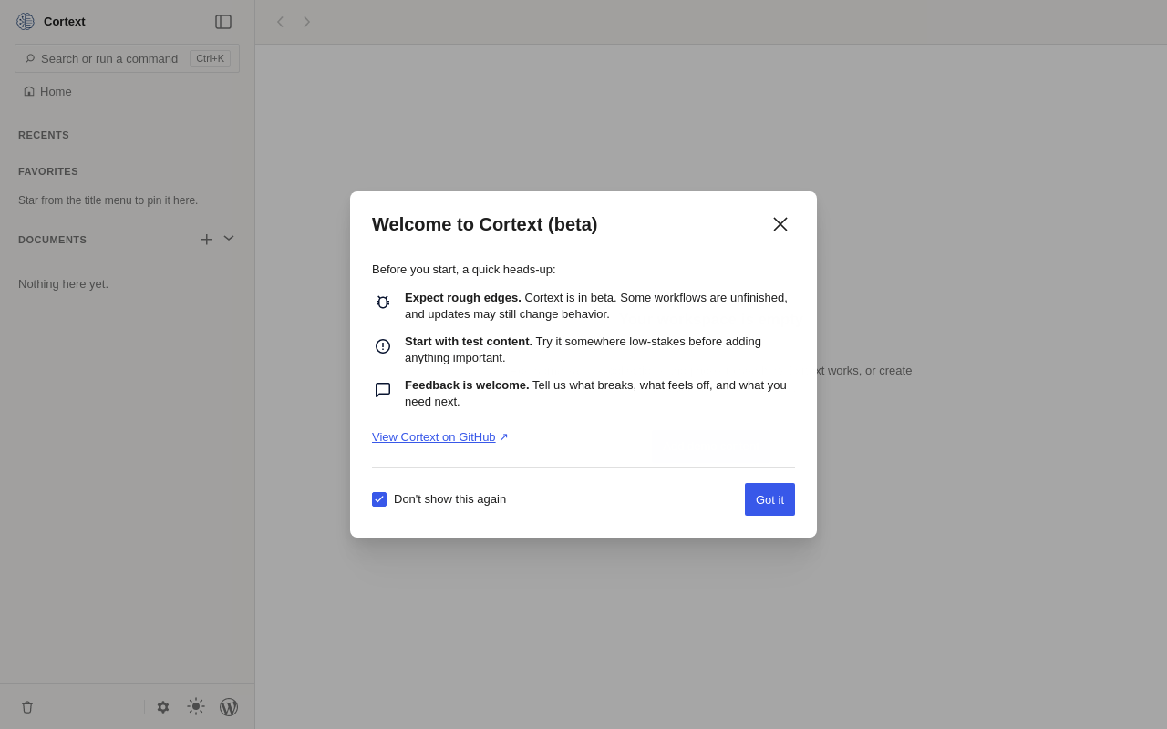This screenshot has height=729, width=1167.
Task: Add new document with plus icon
Action: tap(207, 240)
